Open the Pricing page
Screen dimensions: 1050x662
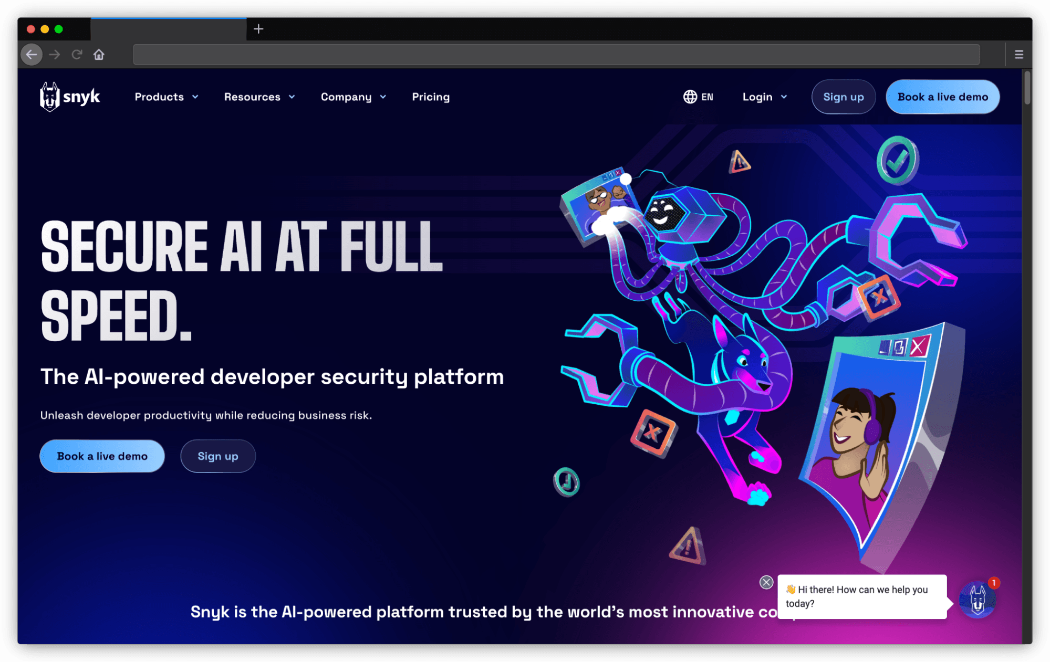point(431,97)
